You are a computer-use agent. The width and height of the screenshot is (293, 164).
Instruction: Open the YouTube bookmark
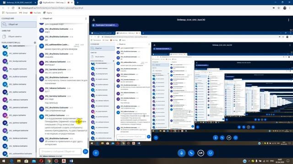coord(35,13)
